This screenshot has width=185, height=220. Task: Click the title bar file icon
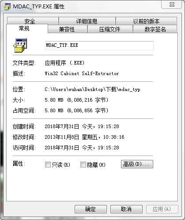[7, 7]
